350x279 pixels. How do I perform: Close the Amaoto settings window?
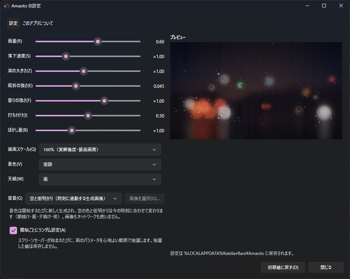pos(341,6)
